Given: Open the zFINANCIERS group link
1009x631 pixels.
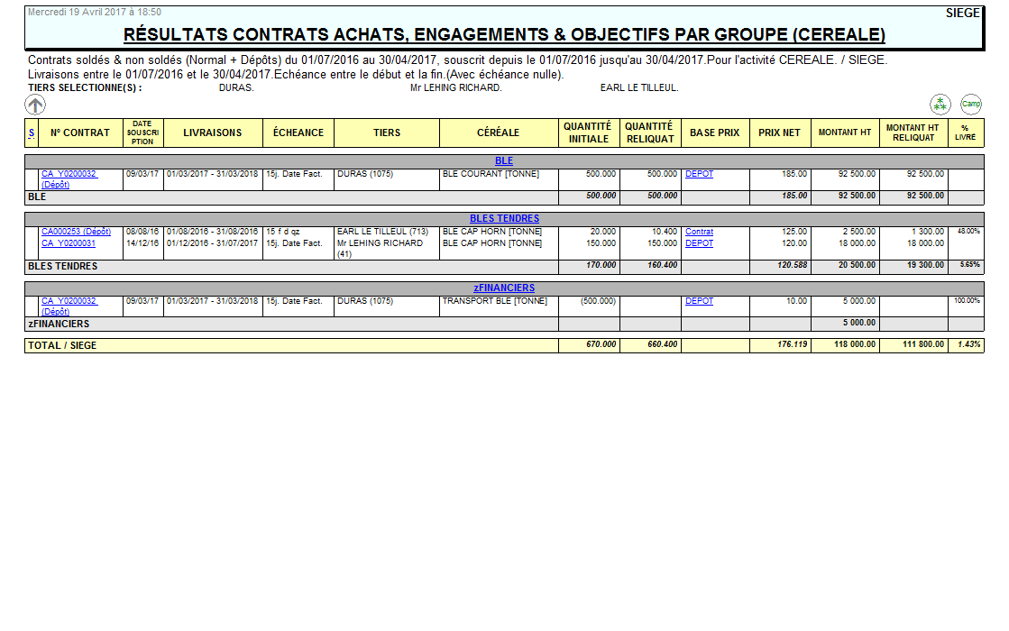Looking at the screenshot, I should 504,288.
